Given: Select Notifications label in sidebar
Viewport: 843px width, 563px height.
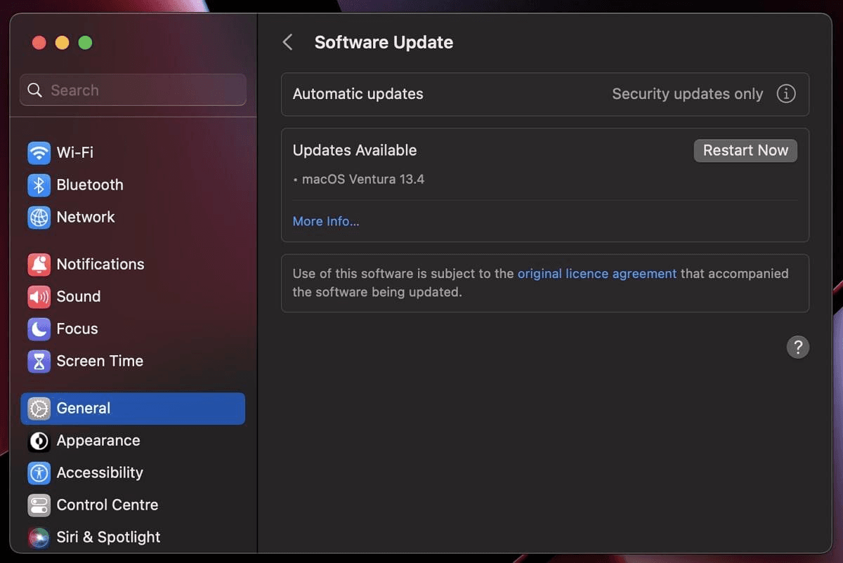Looking at the screenshot, I should 100,264.
